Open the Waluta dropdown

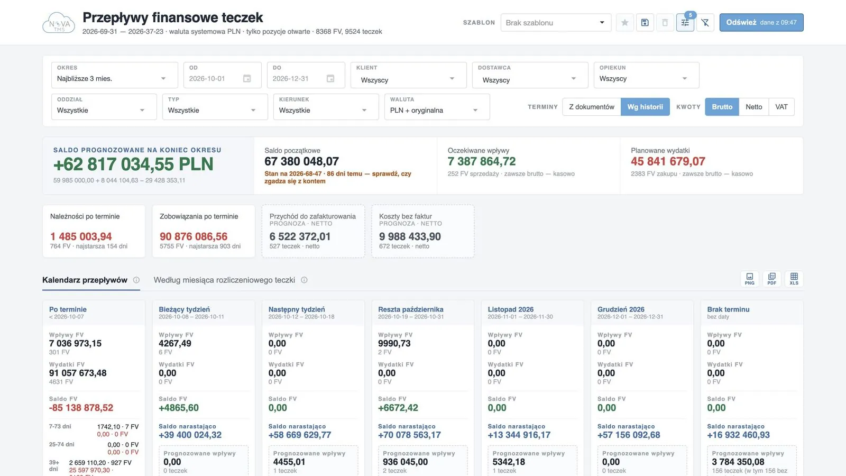tap(437, 107)
